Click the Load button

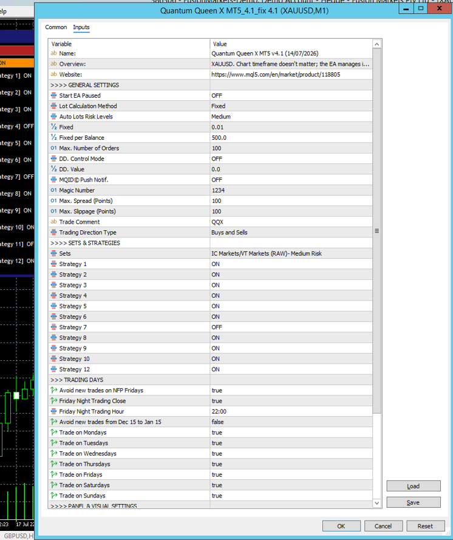414,486
